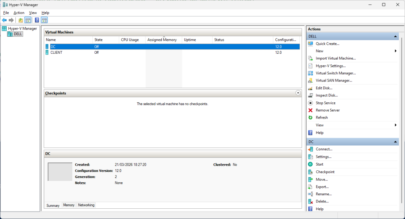Switch to the Networking tab
The image size is (405, 219).
86,205
